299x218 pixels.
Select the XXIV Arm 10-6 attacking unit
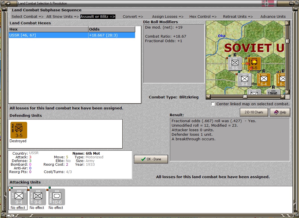pyautogui.click(x=57, y=197)
